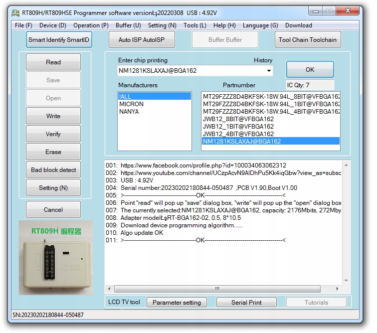Open the File (F) menu

click(x=23, y=25)
